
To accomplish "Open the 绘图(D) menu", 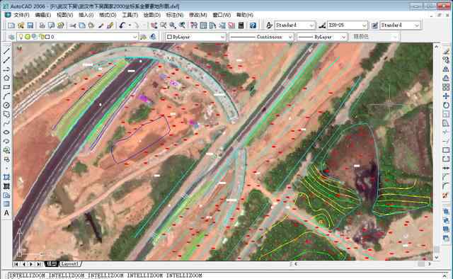I will pyautogui.click(x=152, y=15).
